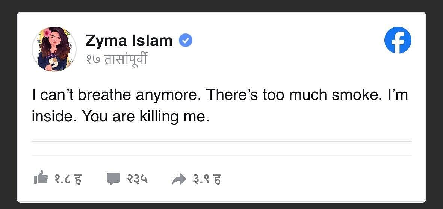The height and width of the screenshot is (209, 443).
Task: Click the lower horizontal divider line
Action: pyautogui.click(x=221, y=156)
